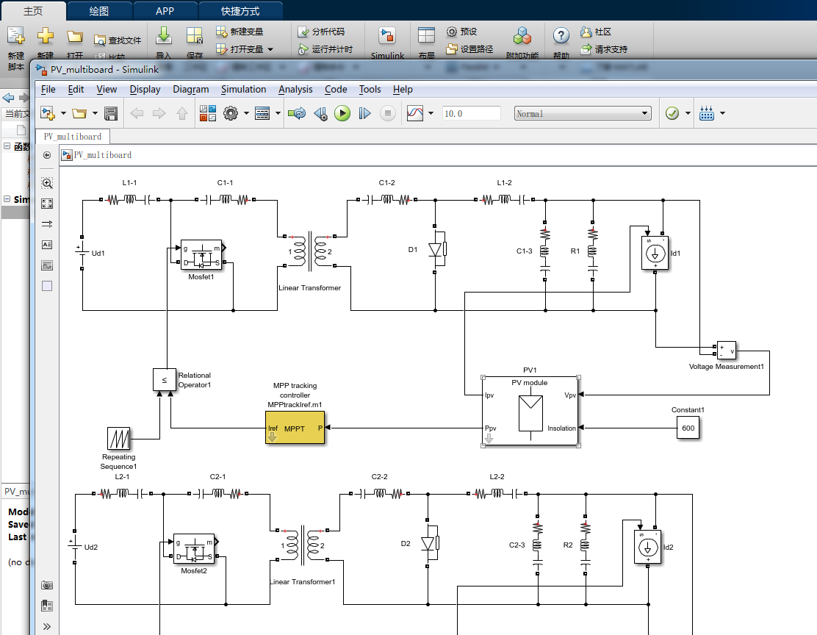Image resolution: width=817 pixels, height=635 pixels.
Task: Click the Build Model icon
Action: pos(707,113)
